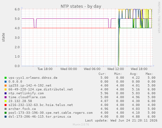Screen dimensions: 162x128
Task: Click the 5.96 Cur value for ntp.netlinkify.com
Action: 104,93
